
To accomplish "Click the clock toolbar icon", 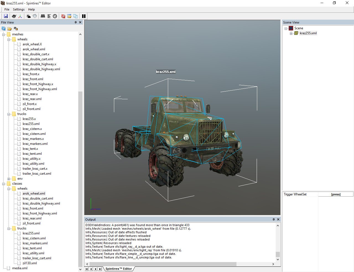I will [x=55, y=16].
